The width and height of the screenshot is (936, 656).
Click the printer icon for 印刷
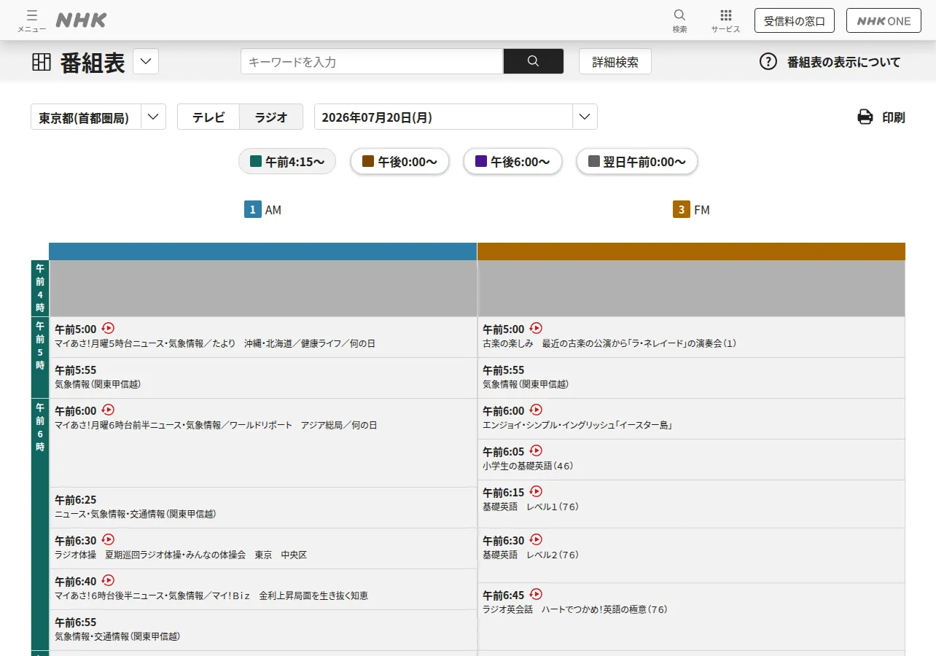(x=865, y=117)
